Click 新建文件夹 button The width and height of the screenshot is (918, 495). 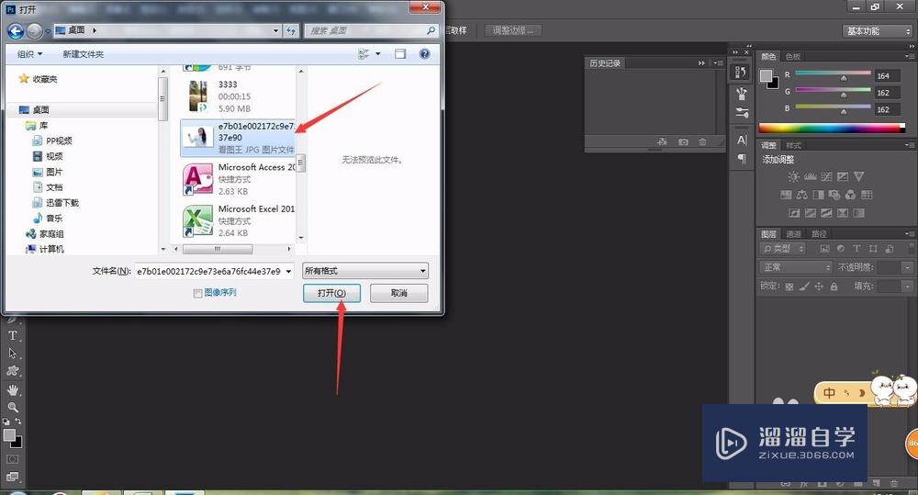click(x=84, y=54)
